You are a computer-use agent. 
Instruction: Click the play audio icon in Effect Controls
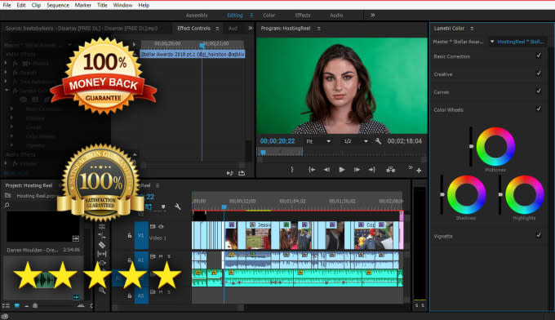click(x=229, y=173)
